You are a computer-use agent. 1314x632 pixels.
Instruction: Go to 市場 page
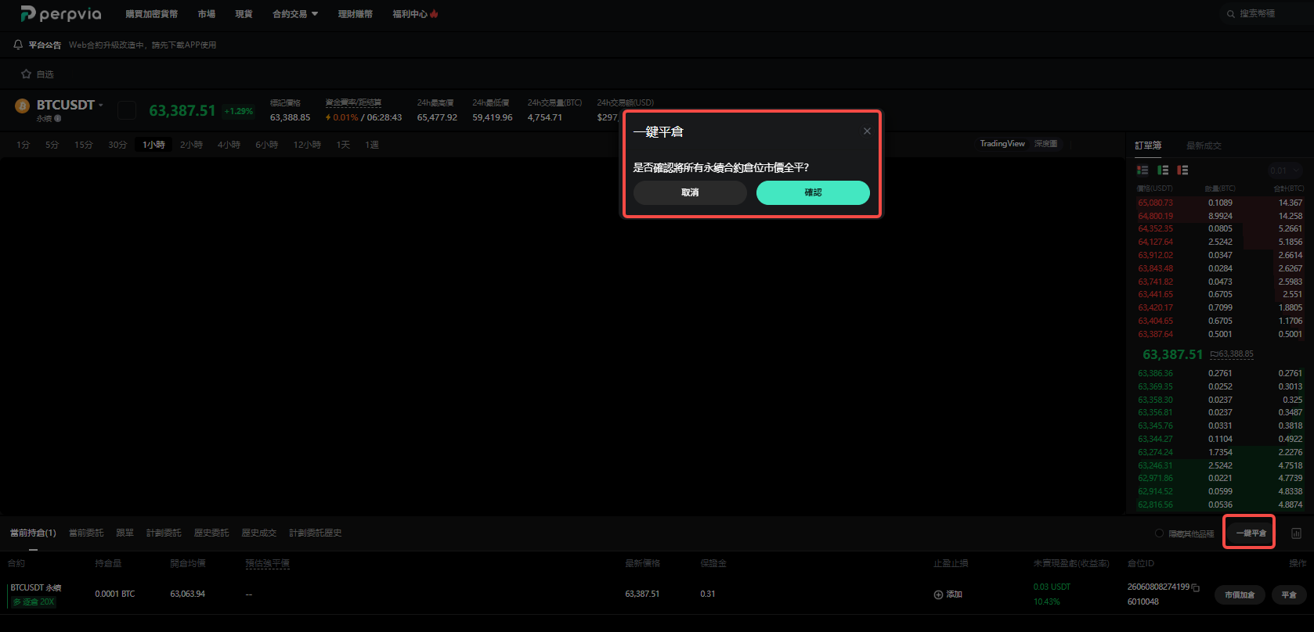click(207, 14)
